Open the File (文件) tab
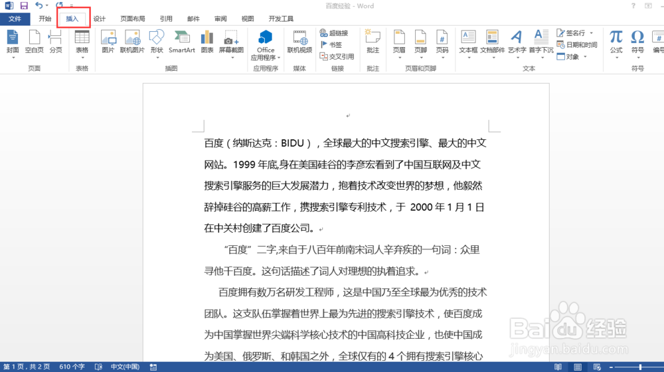Screen dimensions: 664x372 pos(15,19)
